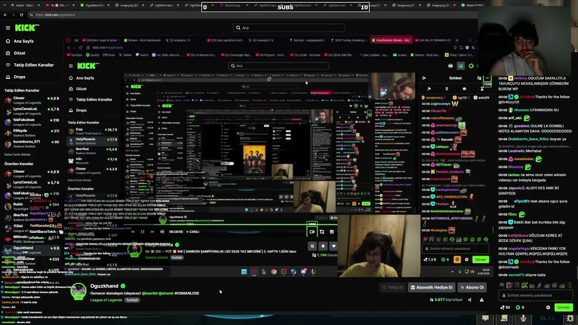This screenshot has height=325, width=578.
Task: Click the Oguzkhand live avatar below the stream
Action: tap(79, 291)
